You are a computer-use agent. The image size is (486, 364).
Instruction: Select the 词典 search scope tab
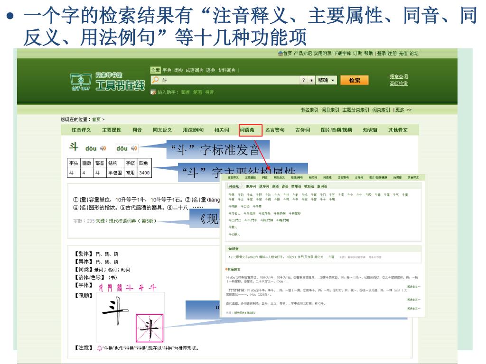pos(178,70)
